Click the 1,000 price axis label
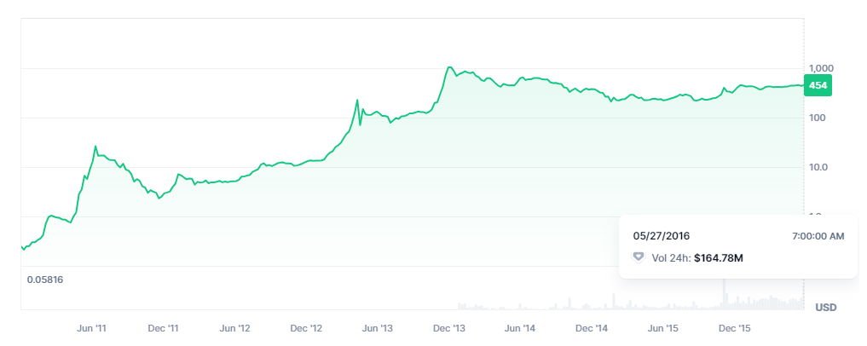867x346 pixels. [821, 68]
